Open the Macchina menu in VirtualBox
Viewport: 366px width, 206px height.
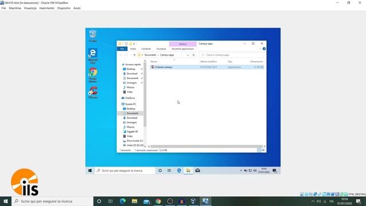[15, 8]
